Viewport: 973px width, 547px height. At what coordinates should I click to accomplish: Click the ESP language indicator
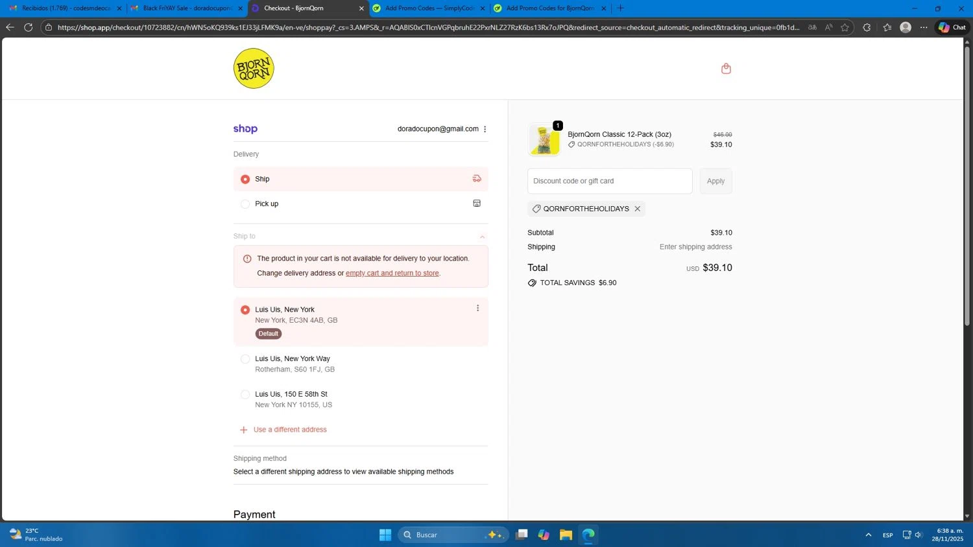887,535
